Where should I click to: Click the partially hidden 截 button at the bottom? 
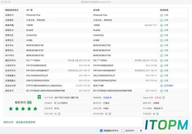coord(140,131)
